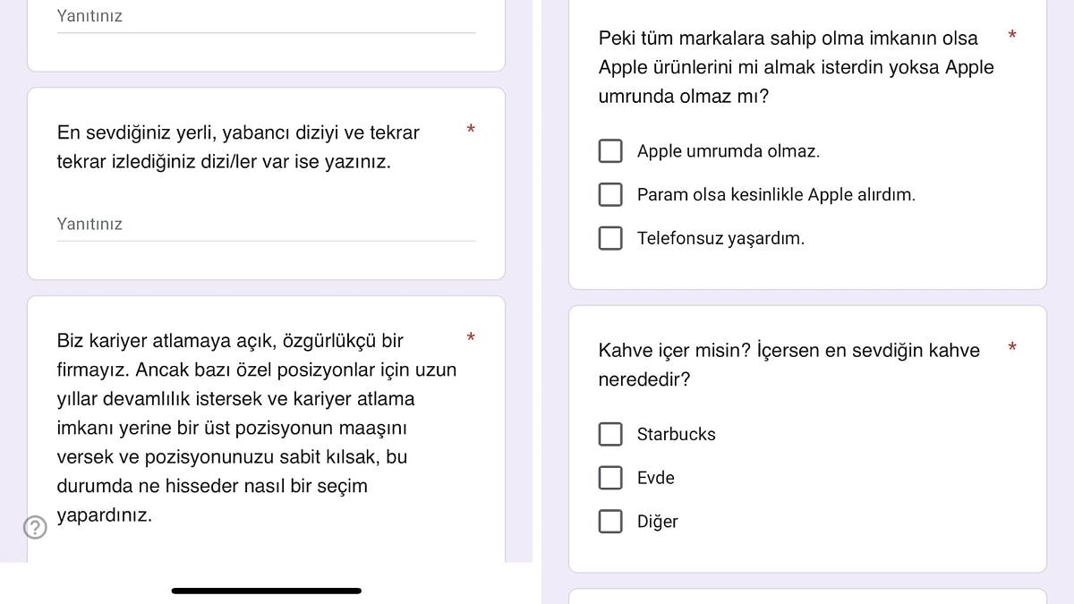Enable the Starbucks checkbox
The height and width of the screenshot is (604, 1074).
coord(610,434)
